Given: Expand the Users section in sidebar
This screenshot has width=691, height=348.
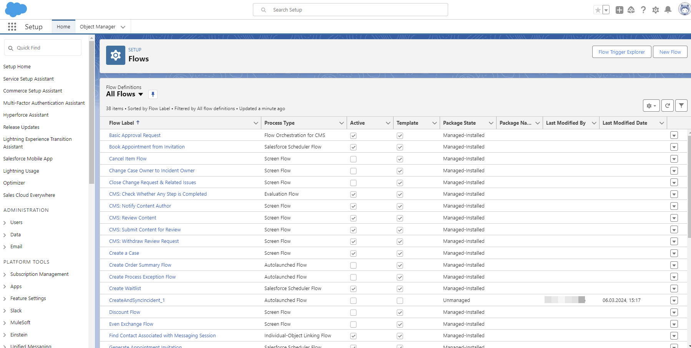Looking at the screenshot, I should click(5, 223).
